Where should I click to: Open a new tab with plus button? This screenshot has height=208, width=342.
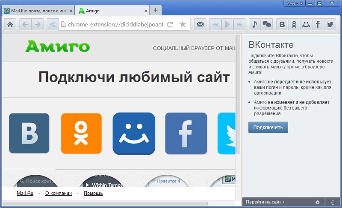tap(155, 10)
